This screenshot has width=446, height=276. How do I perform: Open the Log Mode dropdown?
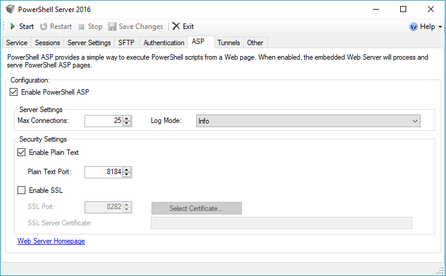(x=308, y=121)
